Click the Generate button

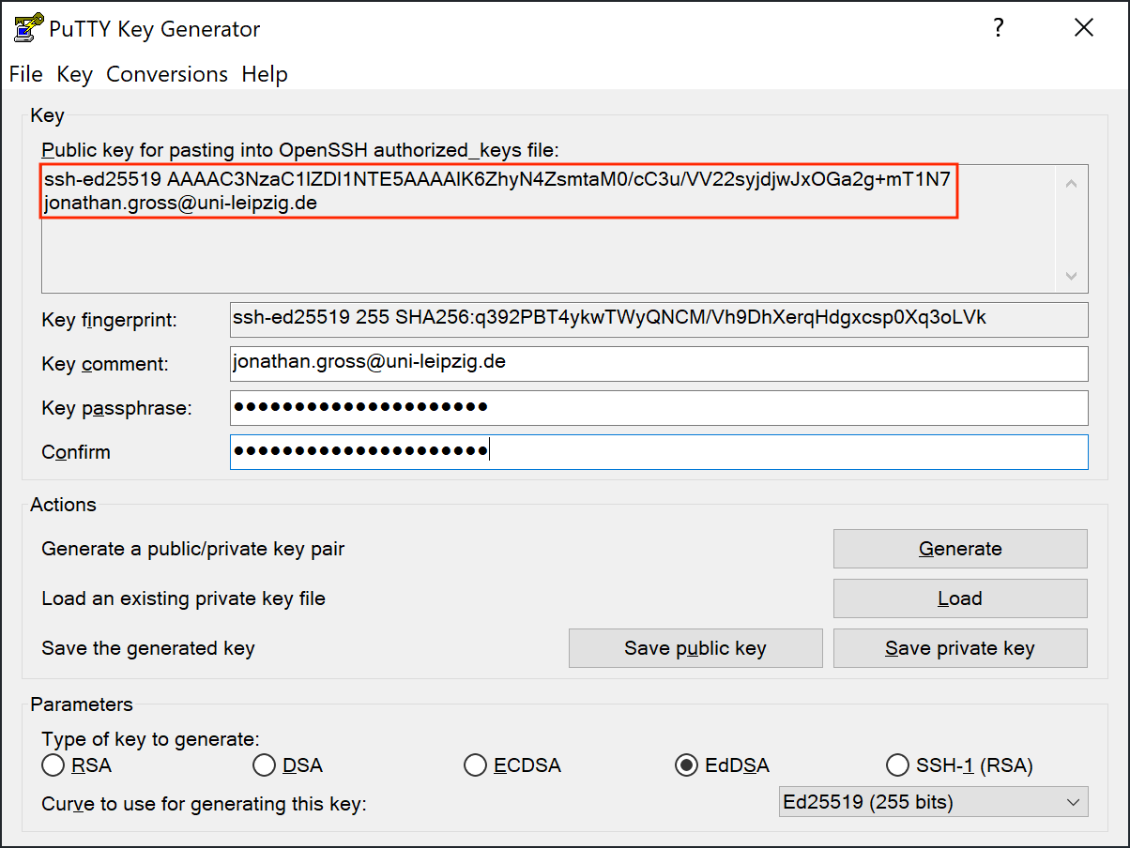pyautogui.click(x=960, y=549)
